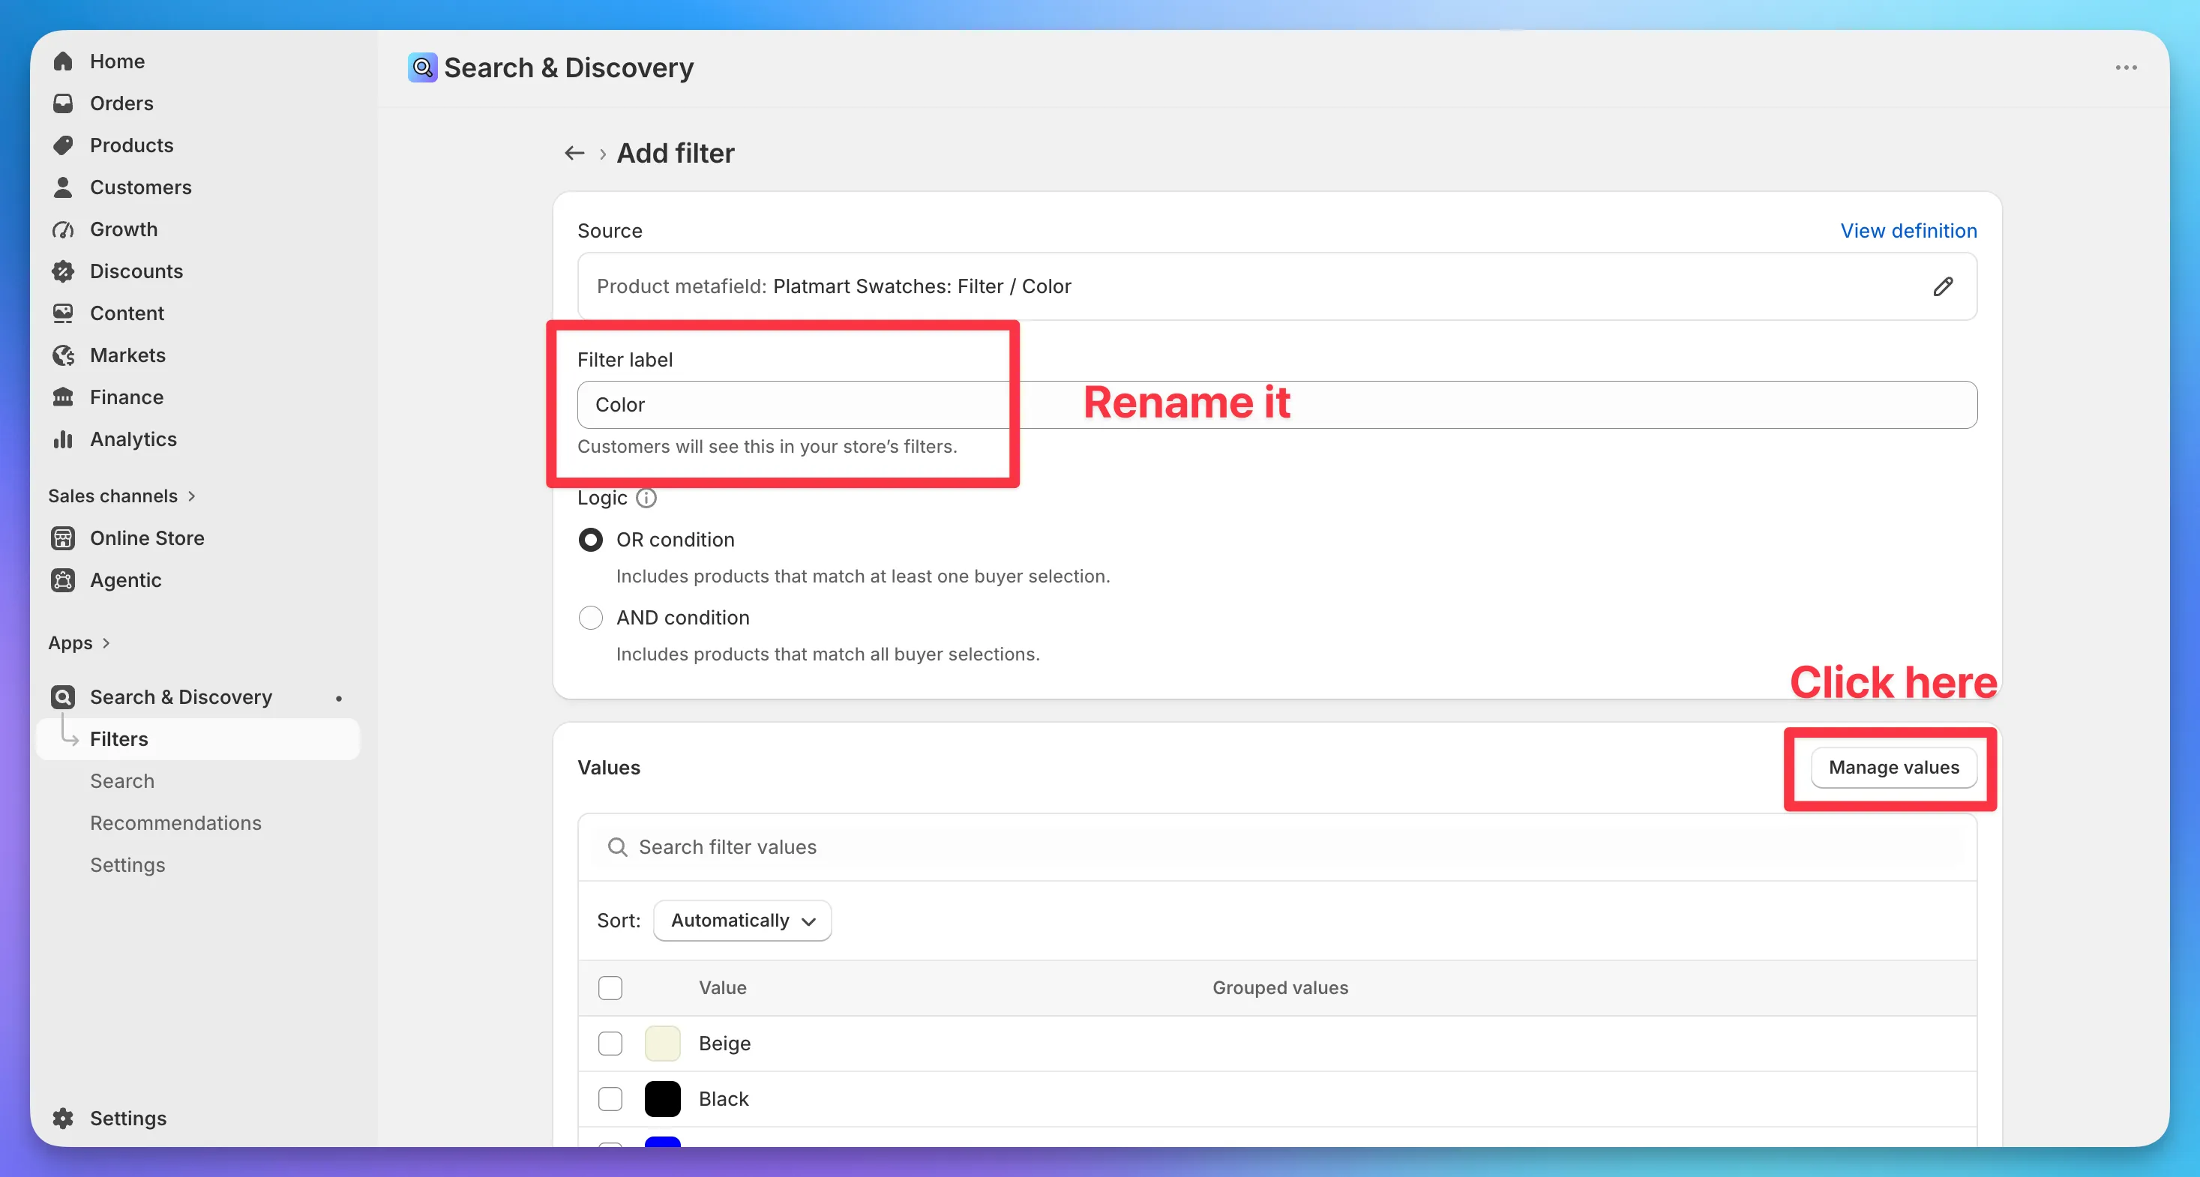Click the Manage values button
2200x1177 pixels.
click(1893, 767)
